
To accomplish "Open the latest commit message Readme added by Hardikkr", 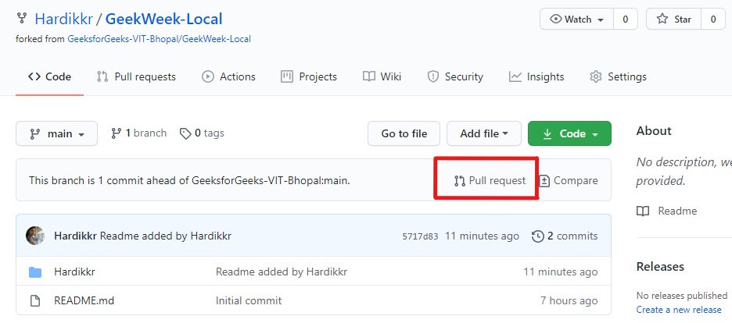I will coord(166,236).
